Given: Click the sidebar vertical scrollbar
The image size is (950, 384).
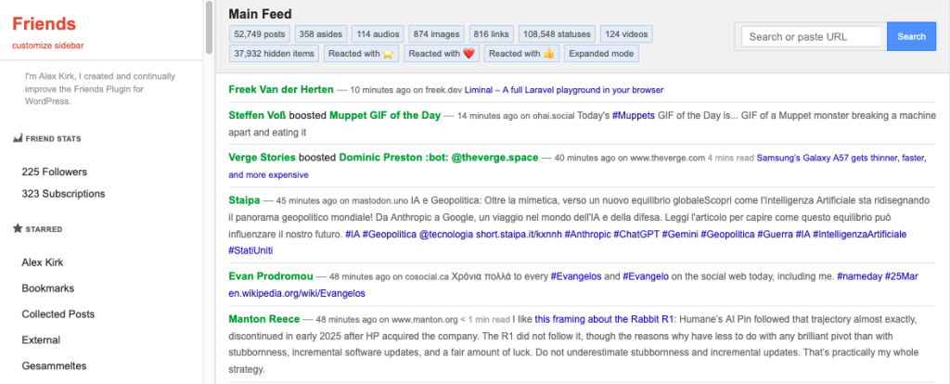Looking at the screenshot, I should pos(209,28).
